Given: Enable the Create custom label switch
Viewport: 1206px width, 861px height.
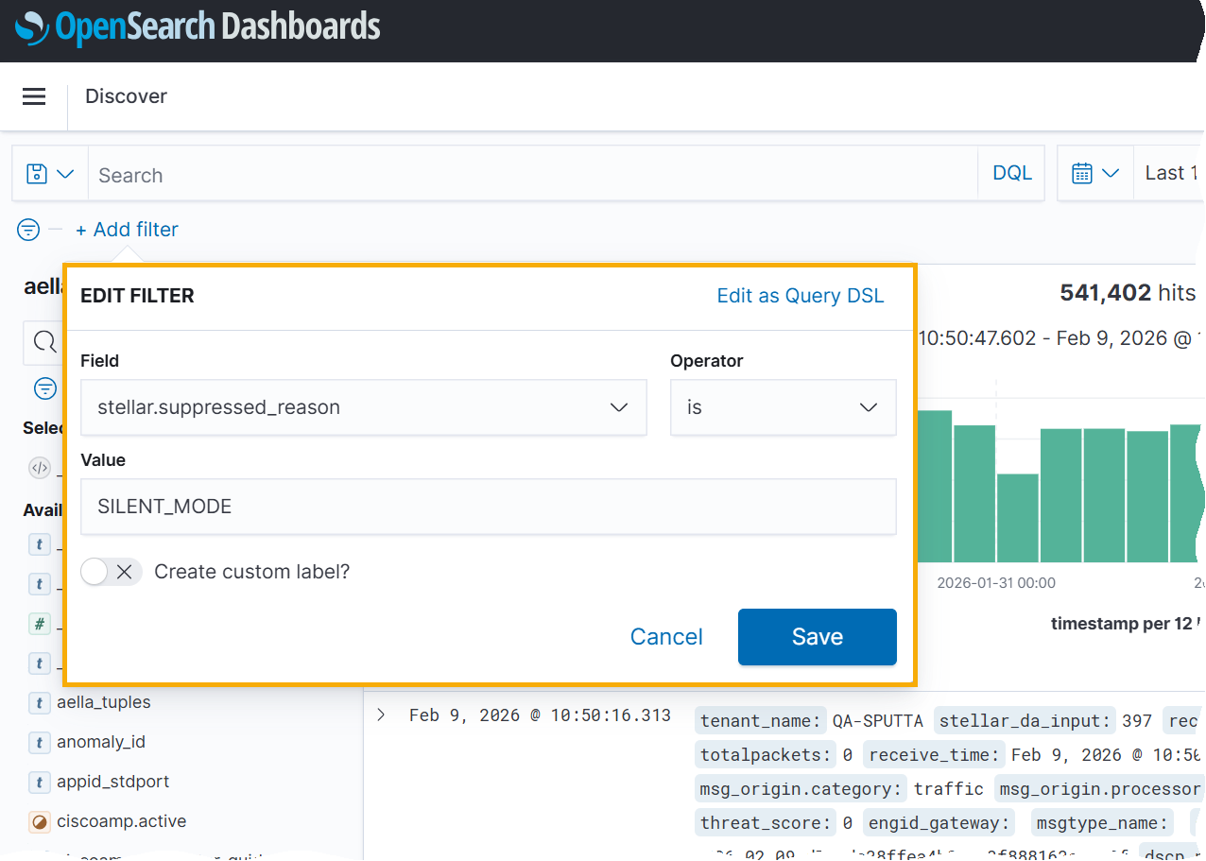Looking at the screenshot, I should click(111, 572).
